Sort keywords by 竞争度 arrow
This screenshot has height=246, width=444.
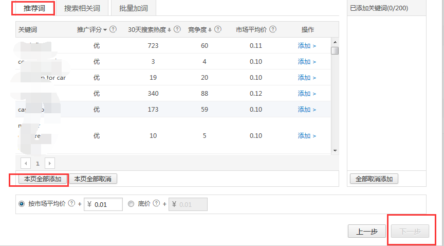[210, 30]
